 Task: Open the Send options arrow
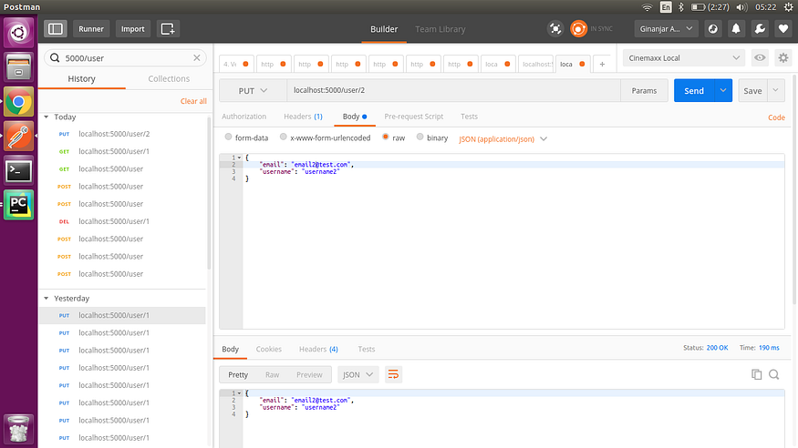[723, 90]
